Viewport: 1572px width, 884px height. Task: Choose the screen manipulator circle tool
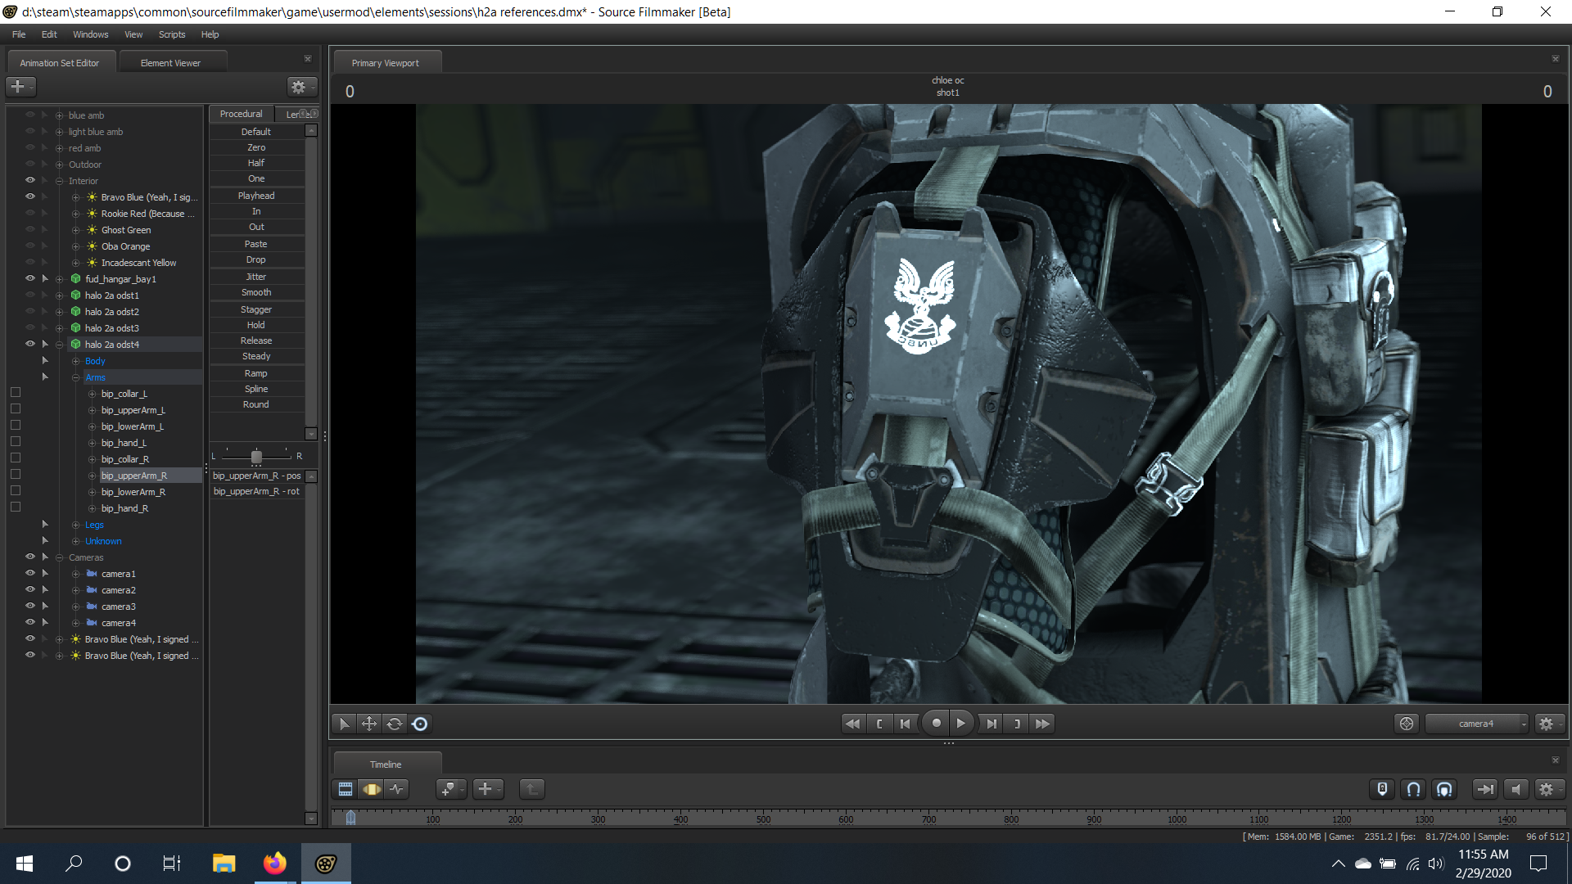pos(420,724)
